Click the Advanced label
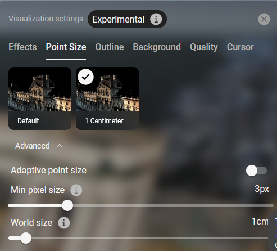This screenshot has height=251, width=277. pos(33,146)
